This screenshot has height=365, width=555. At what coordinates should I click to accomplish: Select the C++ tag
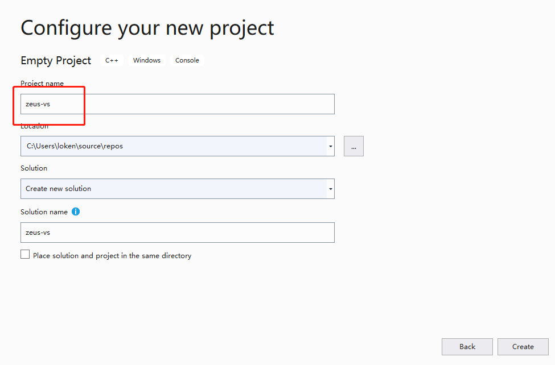click(112, 60)
